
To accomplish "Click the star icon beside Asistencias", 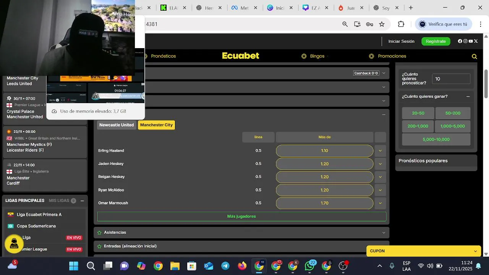I will point(99,233).
